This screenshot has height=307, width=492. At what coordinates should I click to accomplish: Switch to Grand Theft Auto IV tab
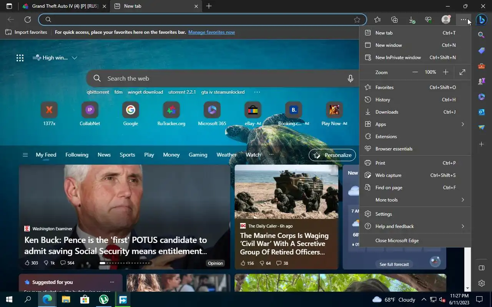(64, 6)
